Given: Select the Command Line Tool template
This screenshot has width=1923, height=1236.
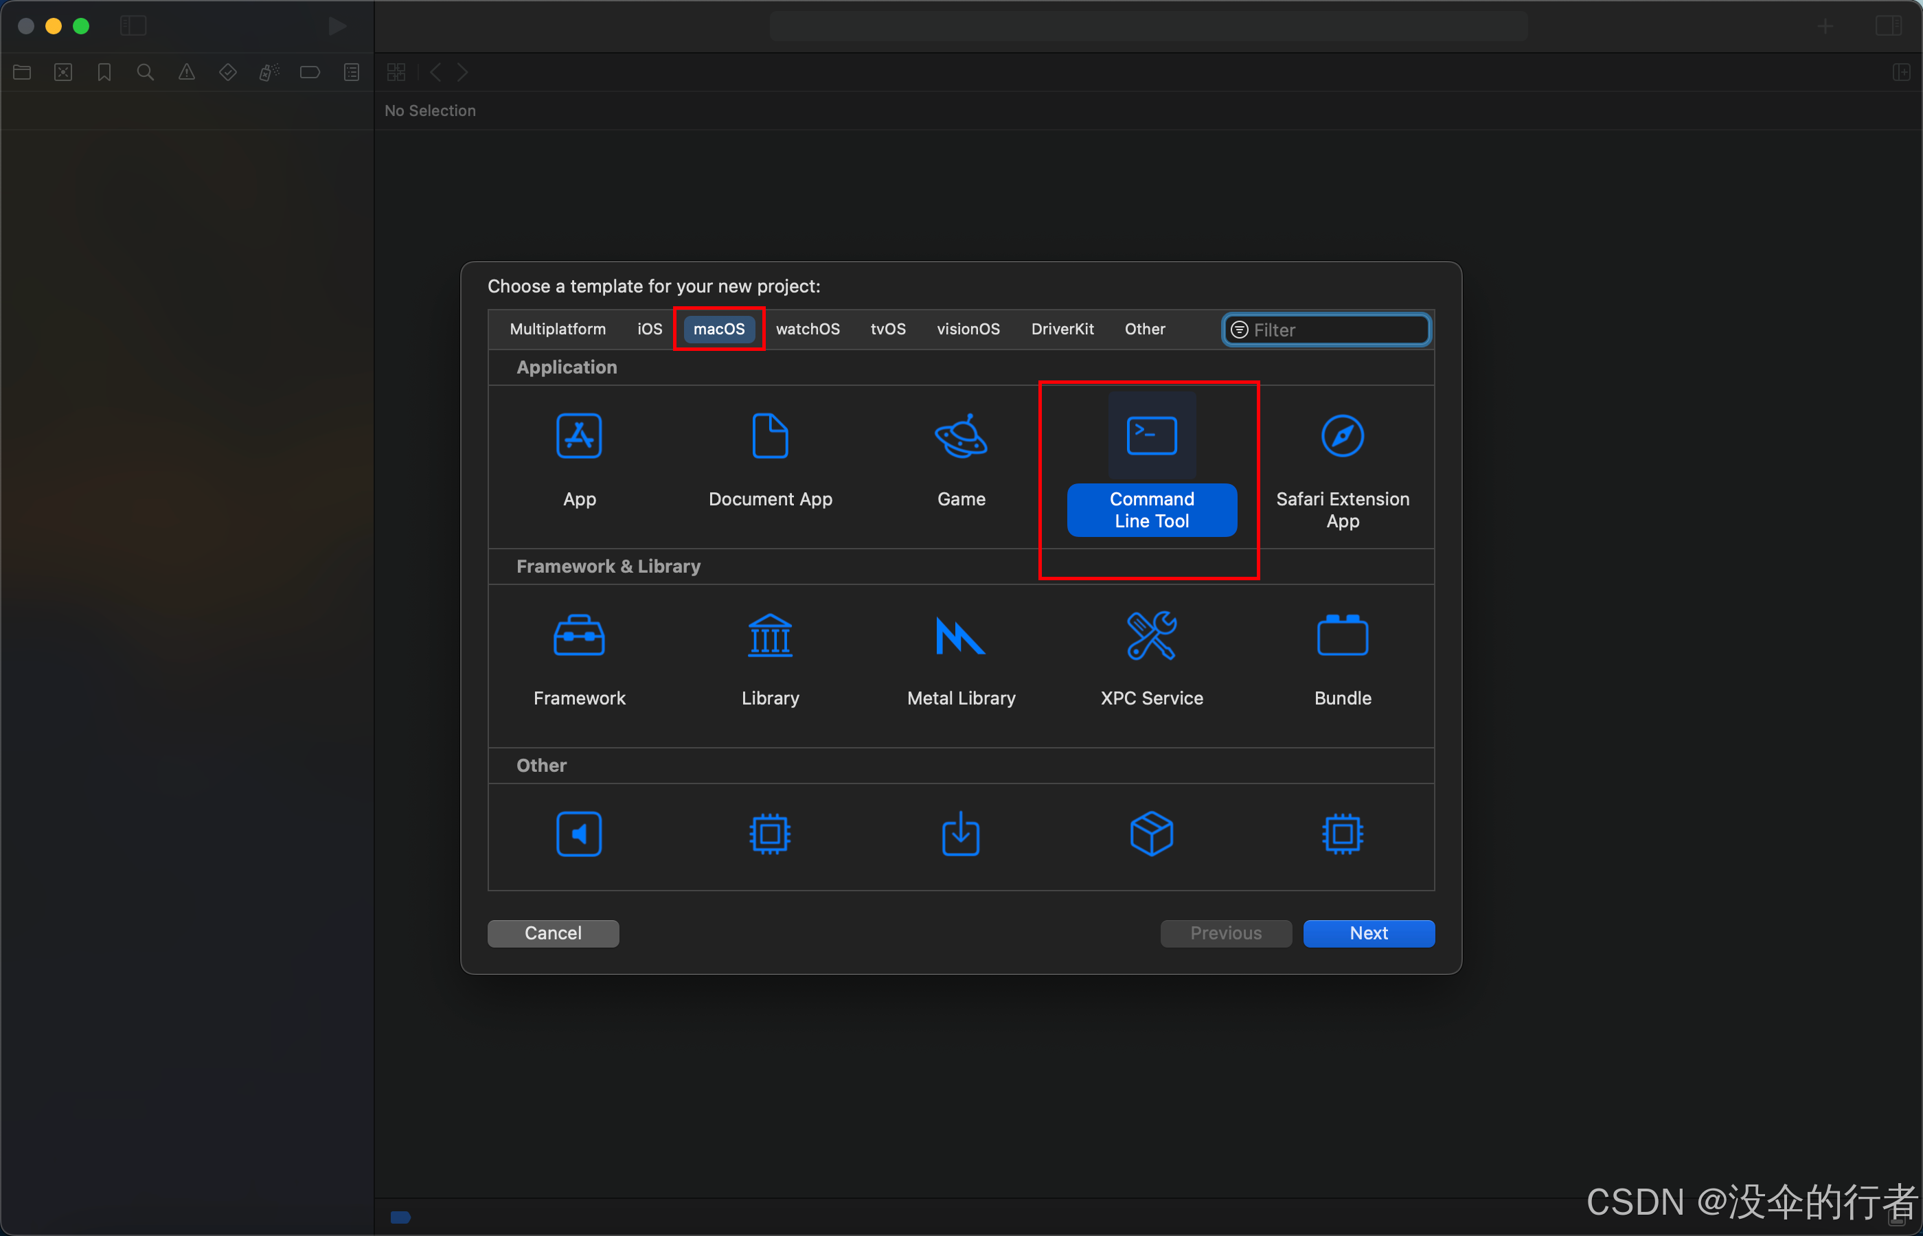Looking at the screenshot, I should coord(1152,464).
